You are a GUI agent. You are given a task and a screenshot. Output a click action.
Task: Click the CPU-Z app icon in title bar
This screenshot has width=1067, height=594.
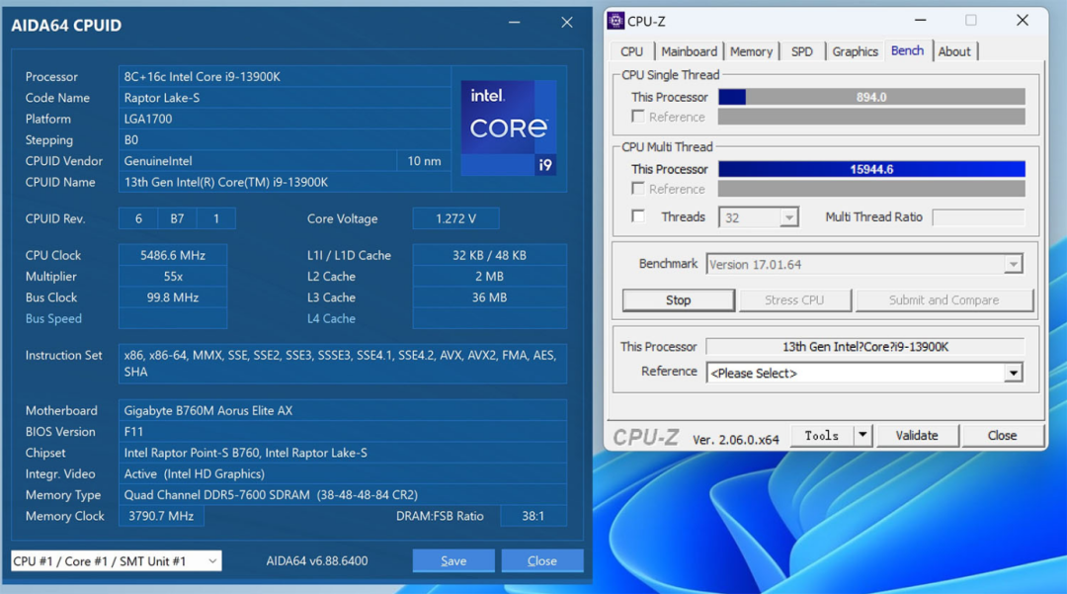616,21
